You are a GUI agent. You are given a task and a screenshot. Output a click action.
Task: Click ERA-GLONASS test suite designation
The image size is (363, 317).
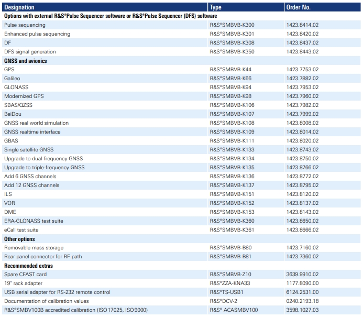[34, 221]
